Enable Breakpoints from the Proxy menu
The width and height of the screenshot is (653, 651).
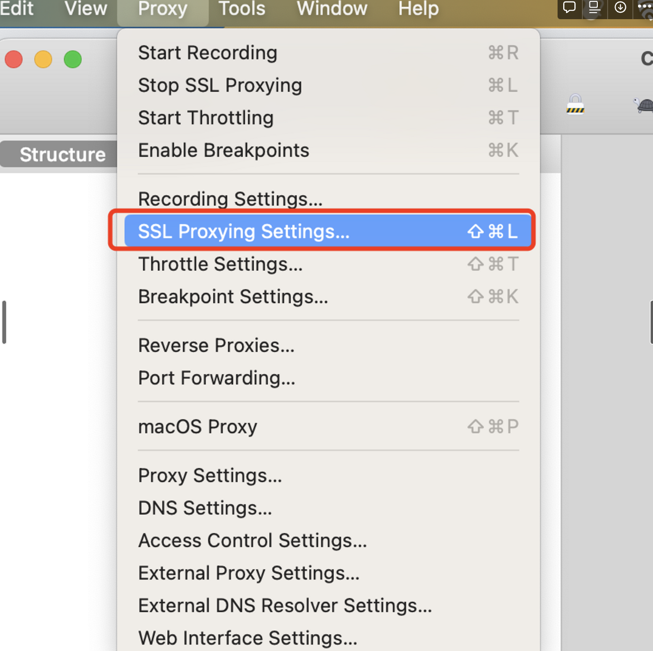tap(223, 150)
